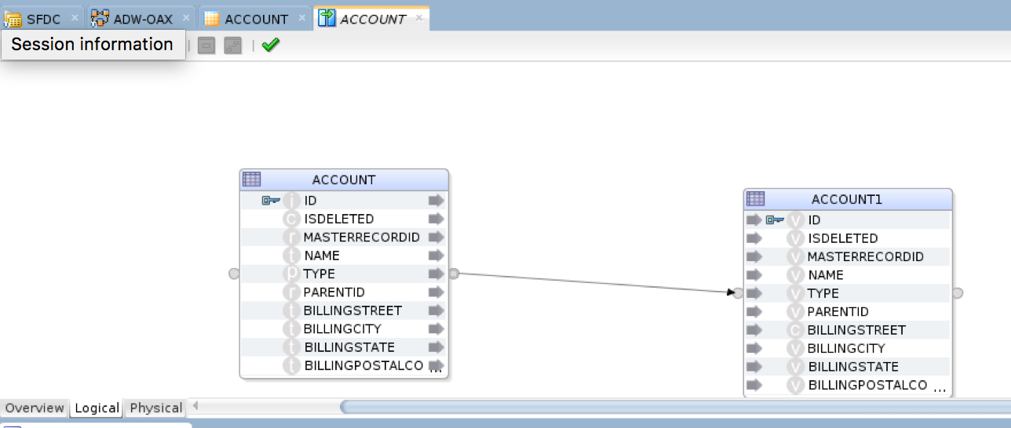
Task: Click the datatype circle beside NAME in ACCOUNT1
Action: tap(795, 276)
